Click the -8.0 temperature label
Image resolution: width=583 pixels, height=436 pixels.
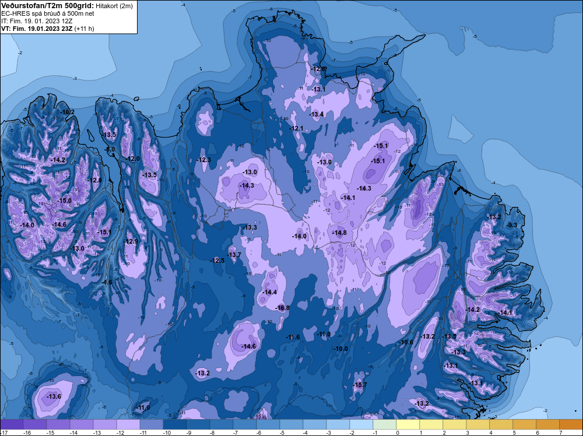(x=110, y=149)
